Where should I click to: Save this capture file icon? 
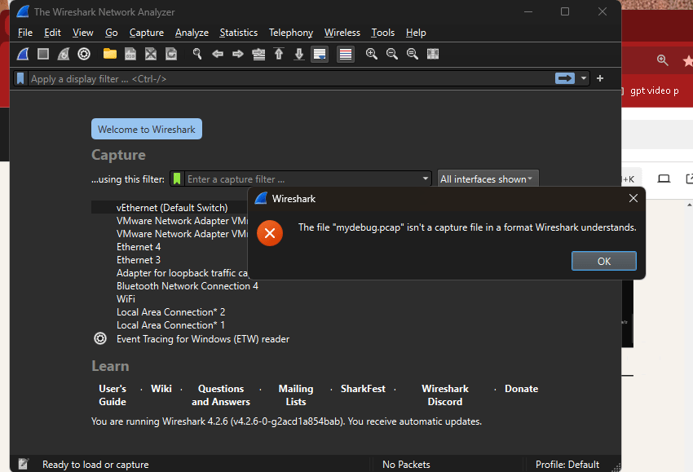(x=130, y=54)
